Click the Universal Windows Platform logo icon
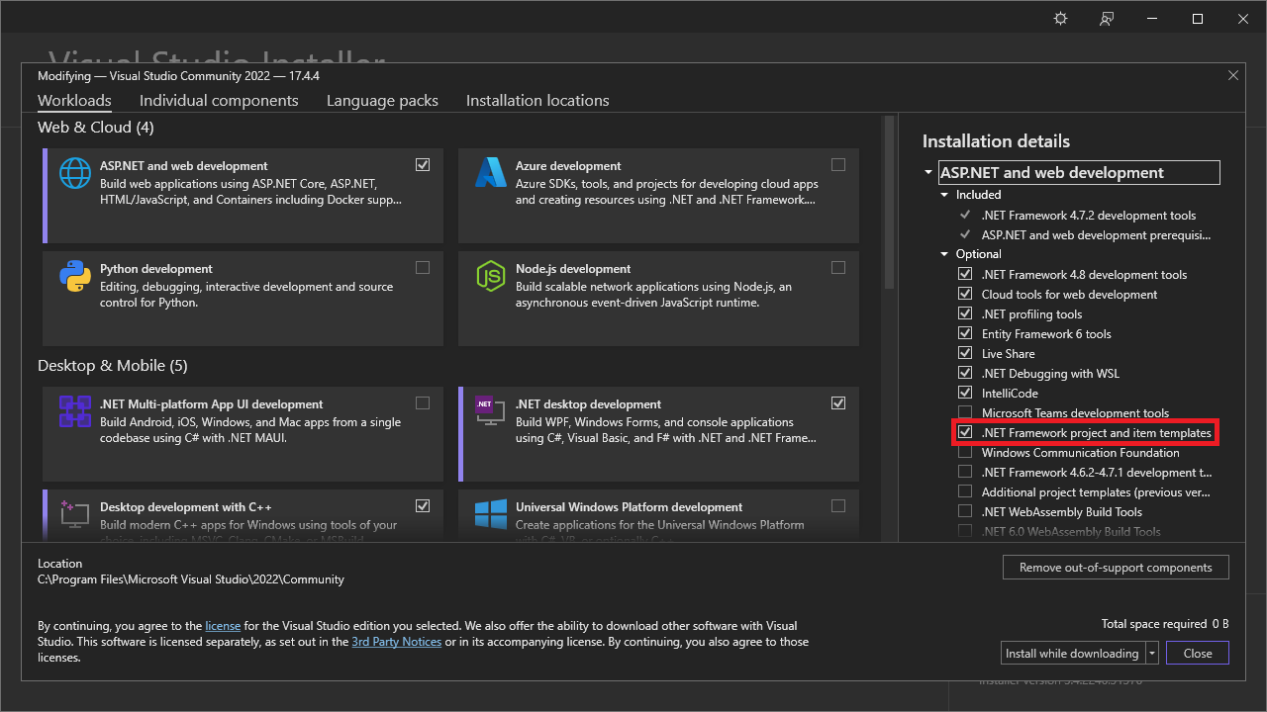 tap(491, 513)
